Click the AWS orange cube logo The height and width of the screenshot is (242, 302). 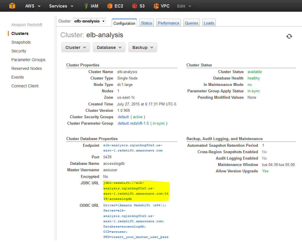12,6
